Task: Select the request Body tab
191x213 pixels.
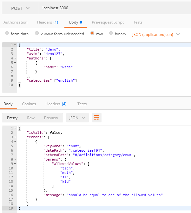Action: pyautogui.click(x=76, y=22)
